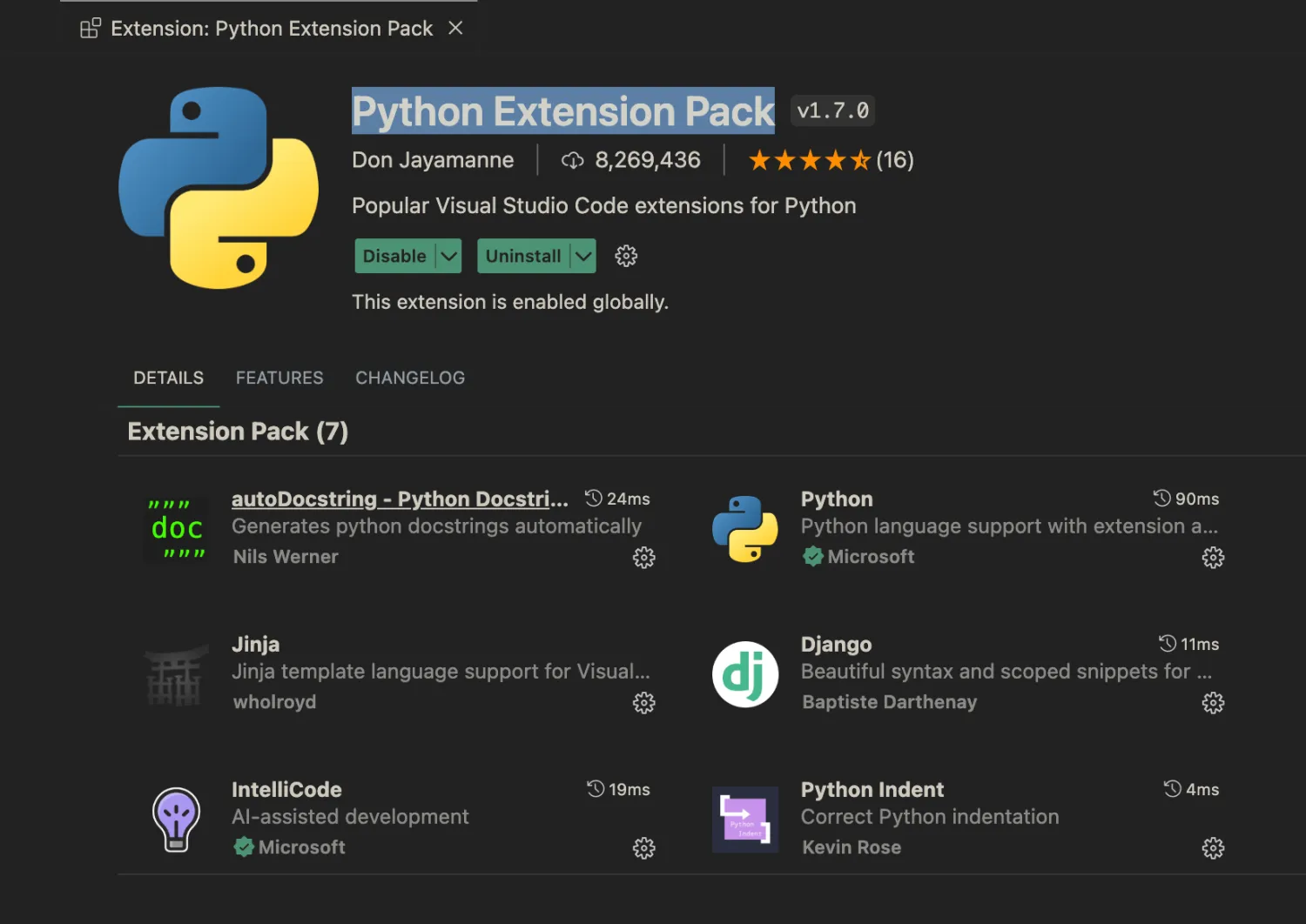Click the Python extension logo in the pack list
Image resolution: width=1306 pixels, height=924 pixels.
745,529
